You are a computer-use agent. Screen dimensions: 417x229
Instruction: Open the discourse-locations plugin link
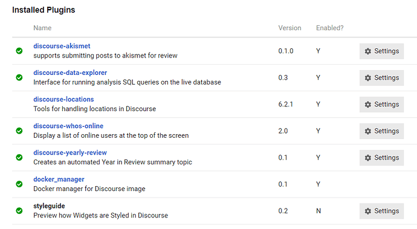point(63,99)
